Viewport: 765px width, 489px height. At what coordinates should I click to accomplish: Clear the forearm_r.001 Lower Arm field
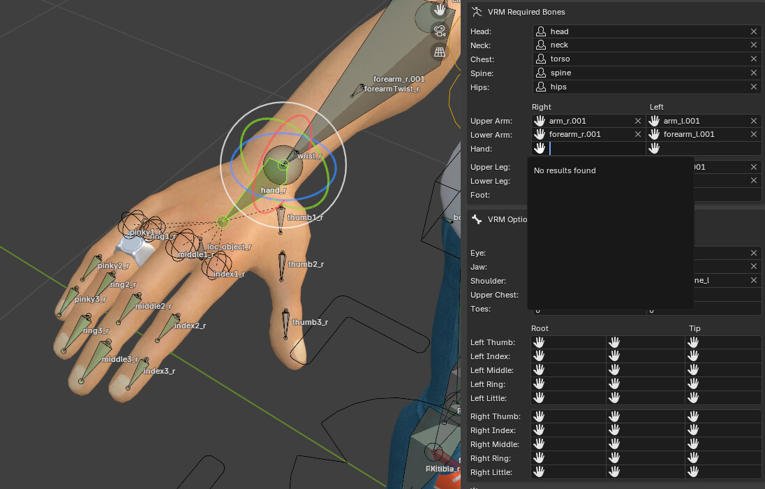point(638,134)
